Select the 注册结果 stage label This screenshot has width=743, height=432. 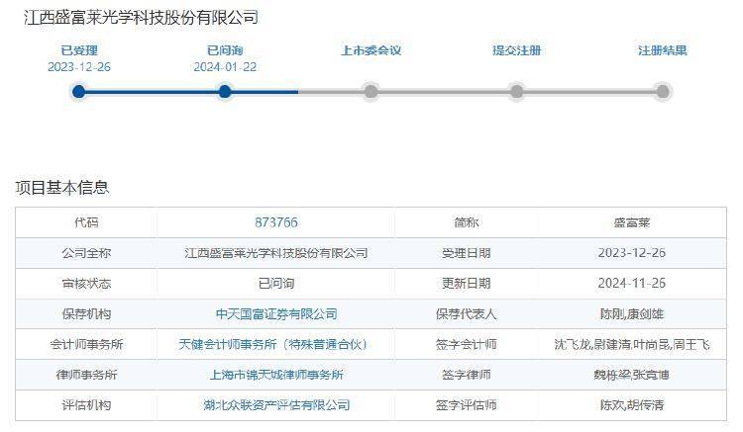click(x=663, y=50)
